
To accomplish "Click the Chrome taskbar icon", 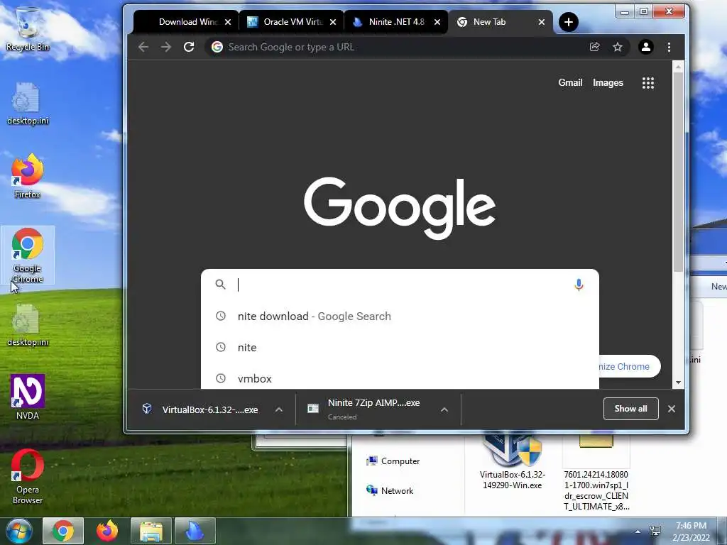I will (x=63, y=531).
